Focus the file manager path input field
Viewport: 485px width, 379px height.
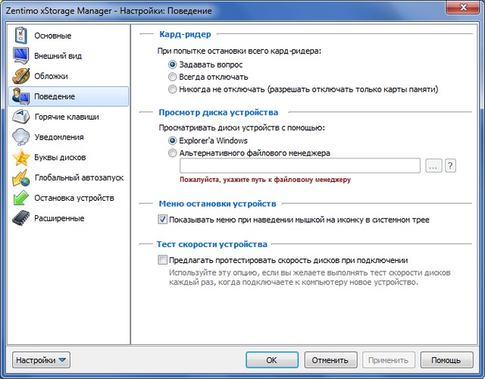point(300,165)
